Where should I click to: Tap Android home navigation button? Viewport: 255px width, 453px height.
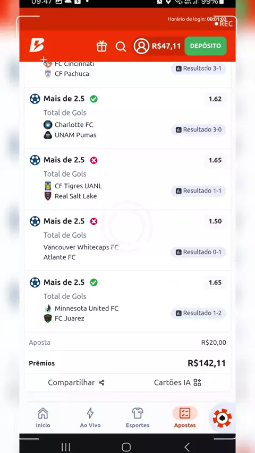coord(126,447)
